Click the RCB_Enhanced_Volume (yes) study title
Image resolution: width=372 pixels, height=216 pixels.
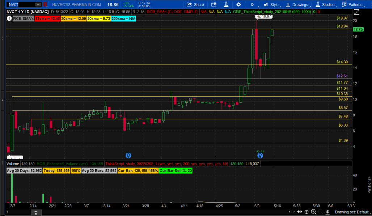click(x=62, y=164)
